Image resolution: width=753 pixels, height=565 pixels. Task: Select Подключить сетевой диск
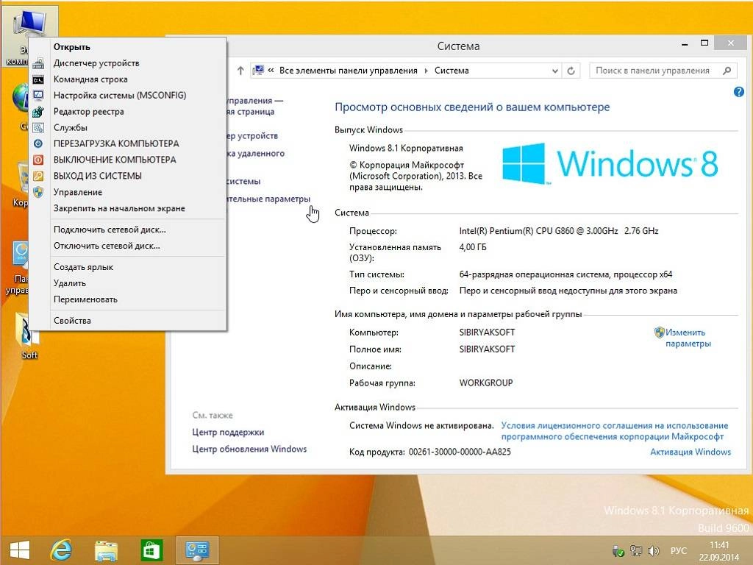tap(110, 230)
